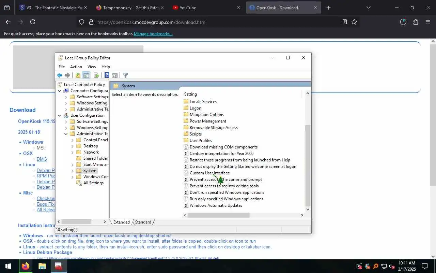Click the muted speaker tray icon
Viewport: 436px width, 273px height.
tap(392, 266)
